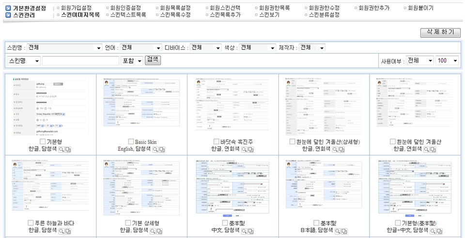Screen dimensions: 465x238
Task: Go to 스킨텍스트목록 menu
Action: 128,15
